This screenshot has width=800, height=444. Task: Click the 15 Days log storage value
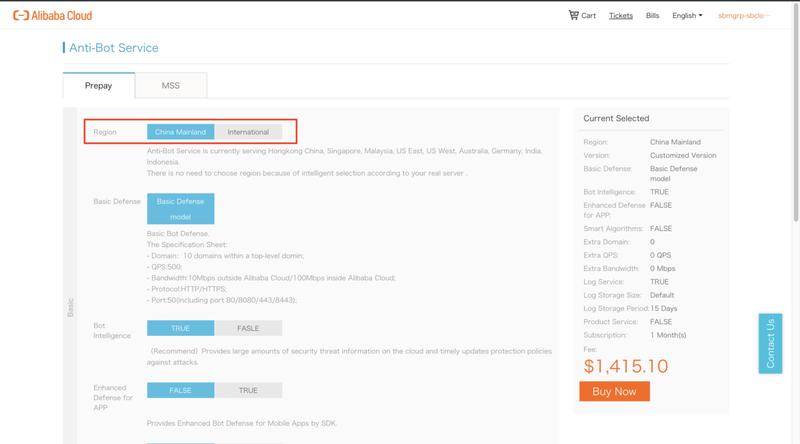click(x=663, y=308)
